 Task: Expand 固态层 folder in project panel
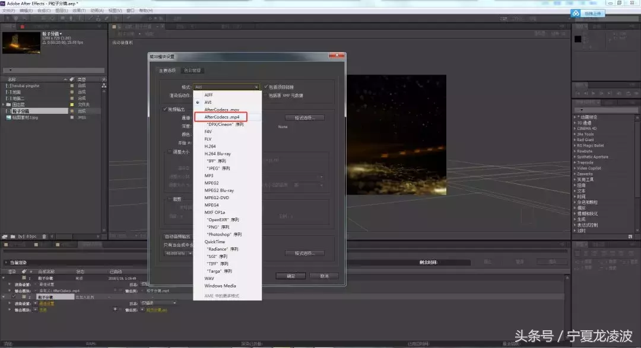(4, 104)
